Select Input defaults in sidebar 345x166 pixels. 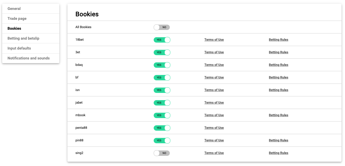point(19,48)
